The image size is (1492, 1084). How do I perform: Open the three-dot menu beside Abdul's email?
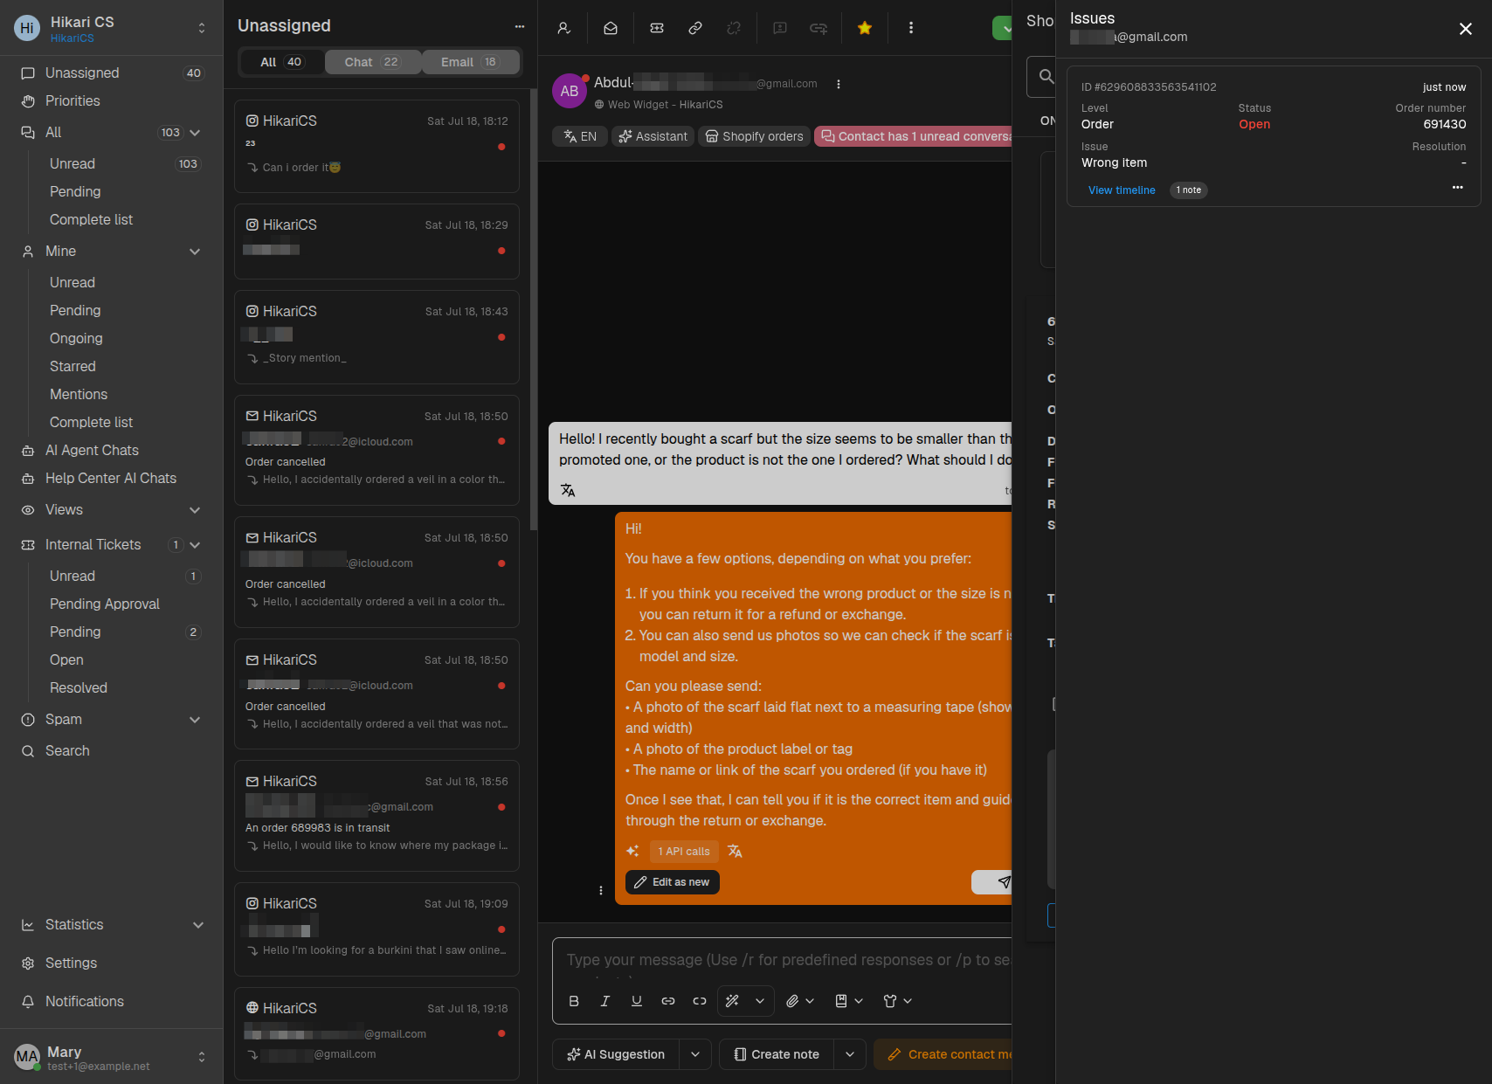839,84
